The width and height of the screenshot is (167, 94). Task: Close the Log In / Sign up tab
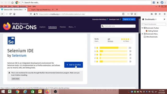pos(53,10)
